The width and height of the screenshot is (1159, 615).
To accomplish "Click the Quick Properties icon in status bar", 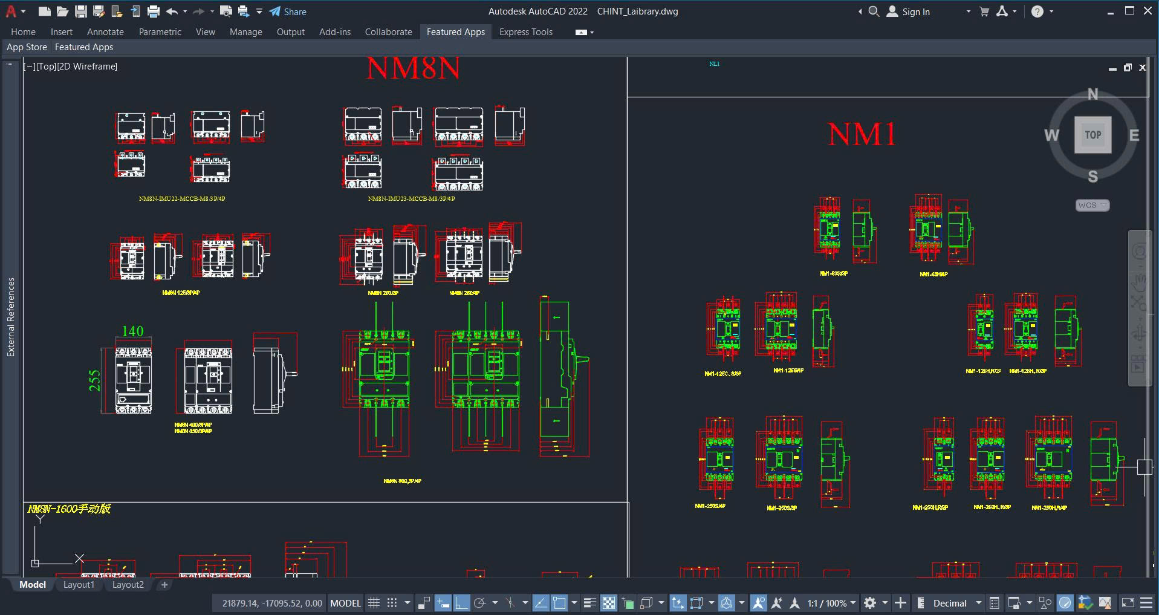I will [x=995, y=603].
